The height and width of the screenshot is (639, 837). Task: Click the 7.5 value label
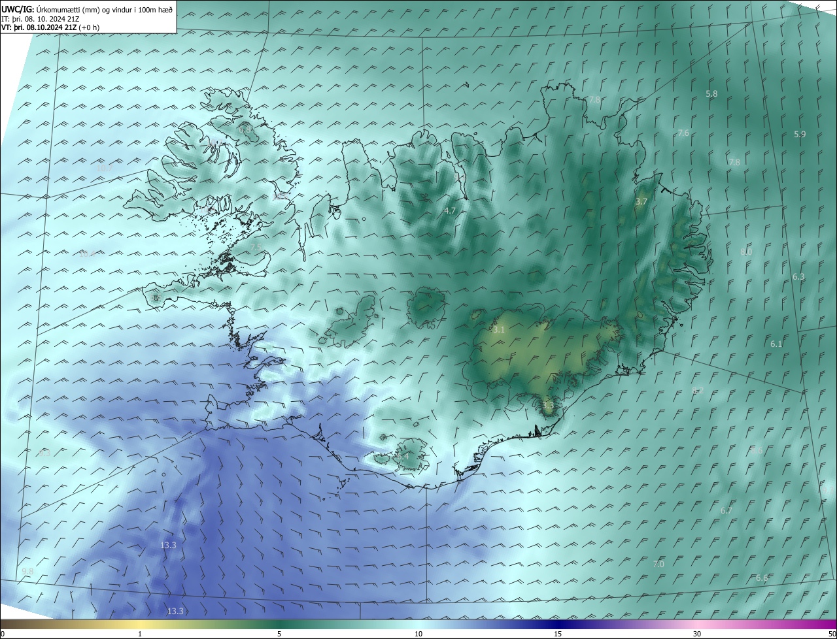[256, 246]
